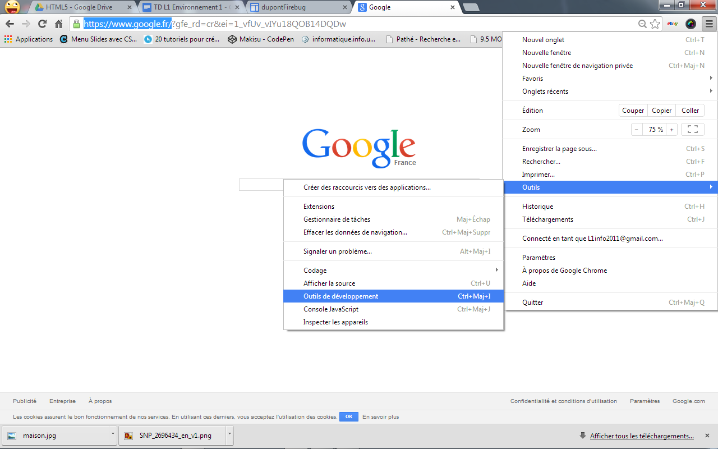
Task: Choose Nouvel onglet from menu
Action: click(611, 40)
